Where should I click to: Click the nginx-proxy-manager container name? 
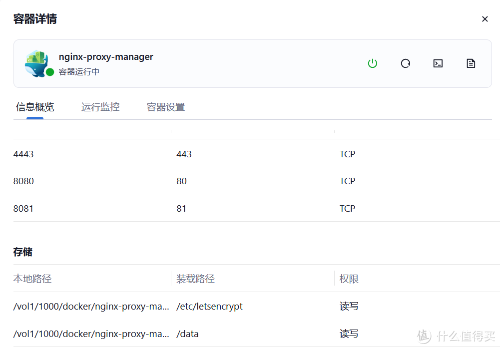(106, 57)
